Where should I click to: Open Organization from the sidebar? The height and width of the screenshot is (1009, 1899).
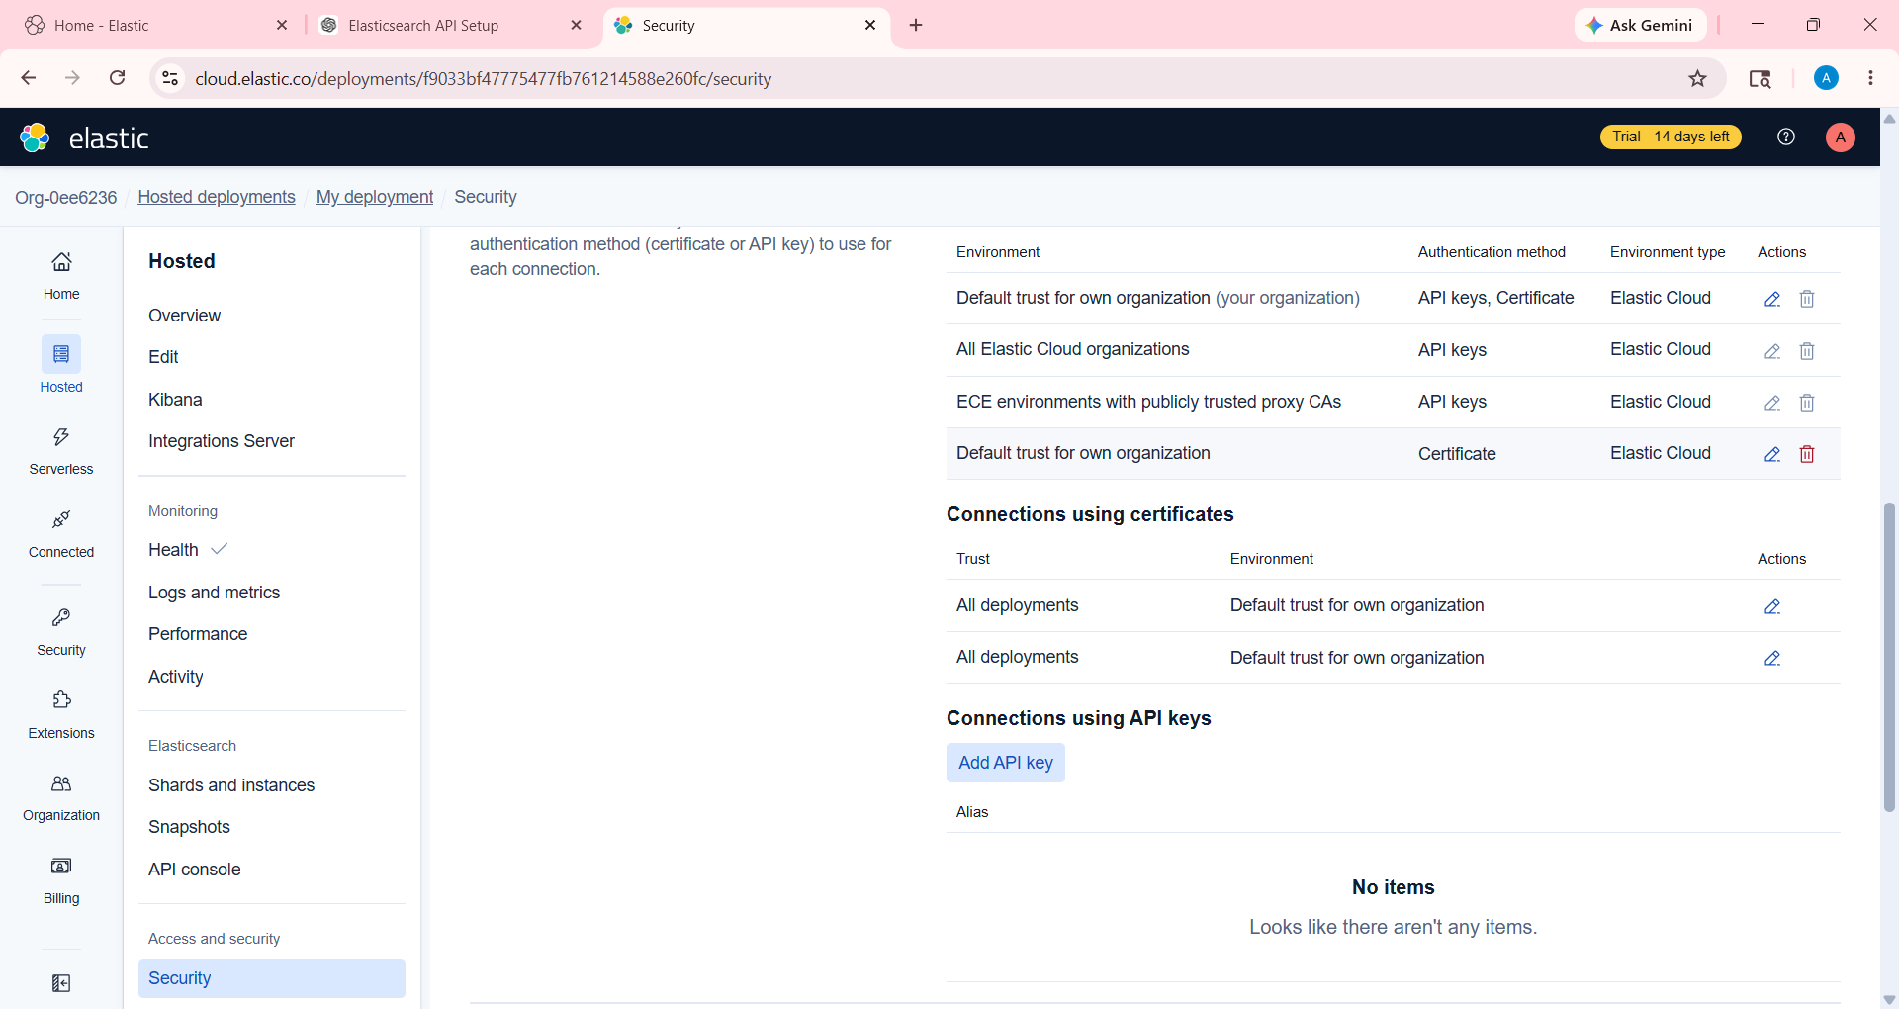[x=61, y=797]
